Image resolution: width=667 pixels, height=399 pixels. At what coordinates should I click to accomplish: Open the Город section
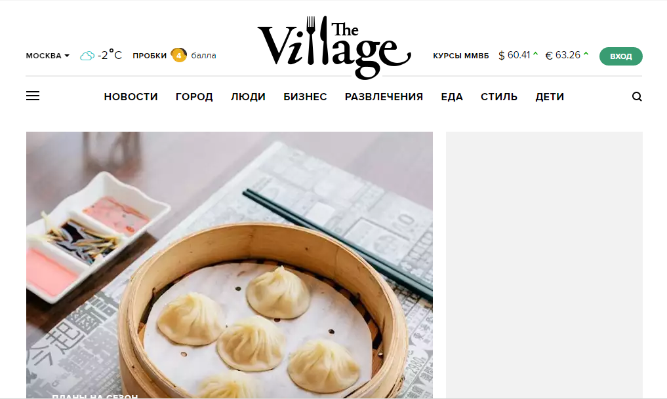(194, 97)
